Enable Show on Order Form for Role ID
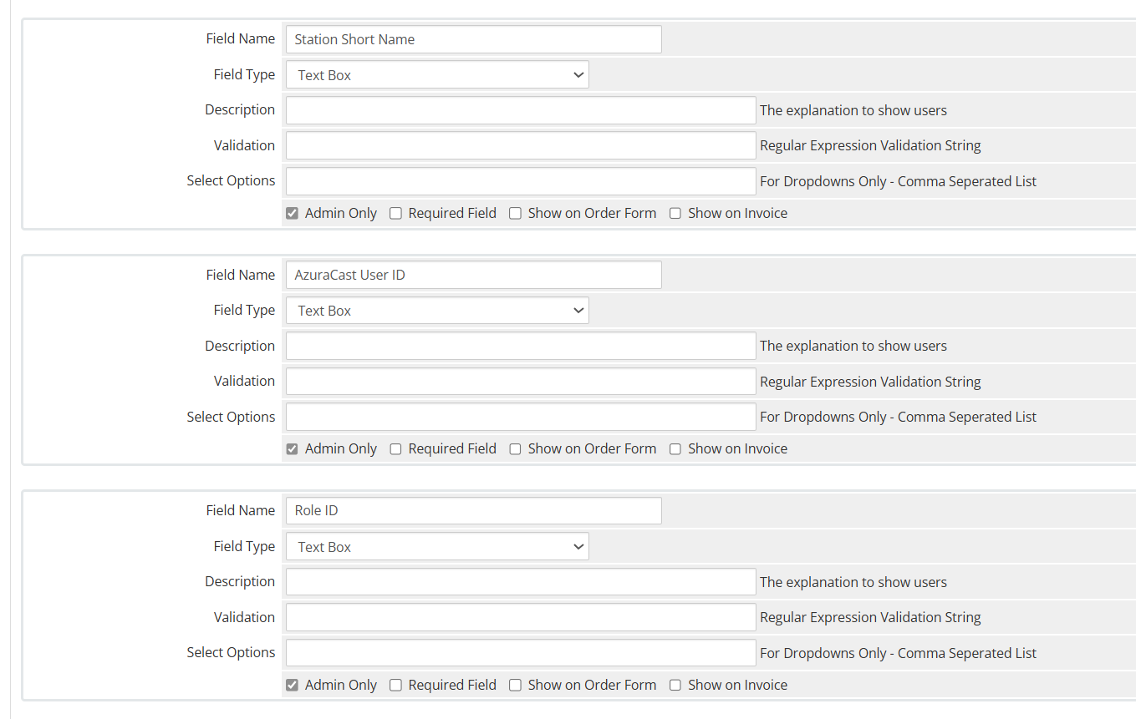 click(x=515, y=685)
